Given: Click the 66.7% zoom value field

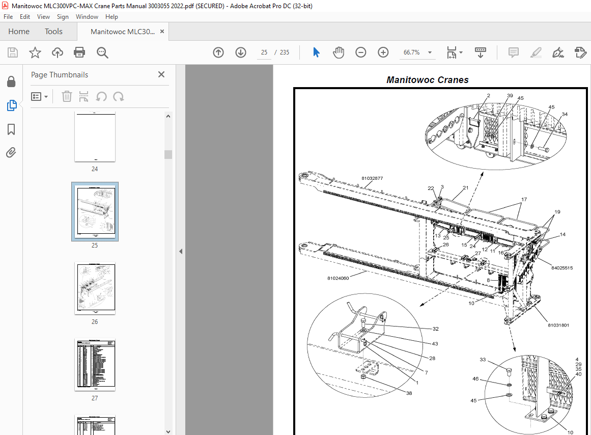Looking at the screenshot, I should (x=412, y=52).
